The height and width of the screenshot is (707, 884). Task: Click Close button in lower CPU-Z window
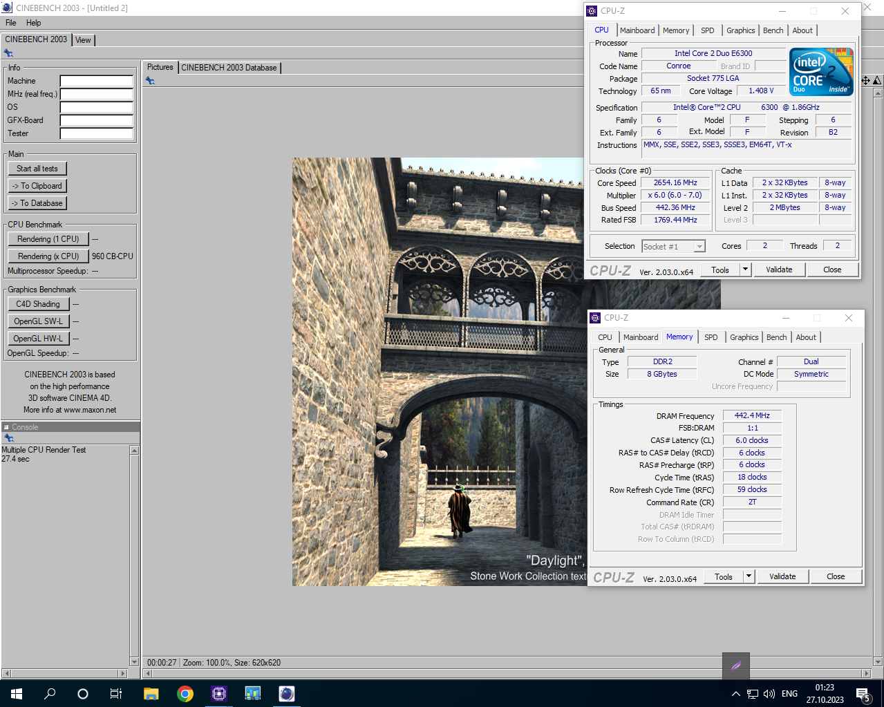[x=836, y=576]
